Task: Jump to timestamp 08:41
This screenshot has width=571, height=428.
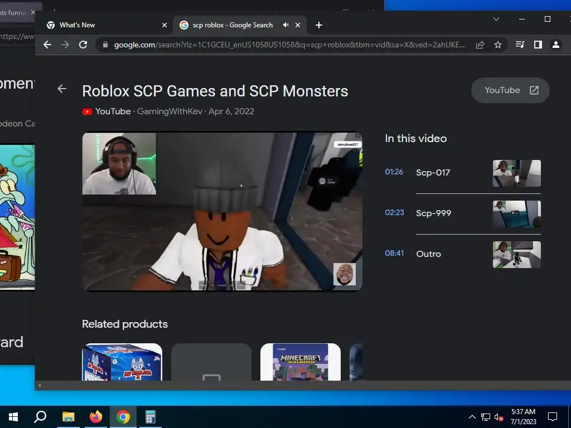Action: point(394,254)
